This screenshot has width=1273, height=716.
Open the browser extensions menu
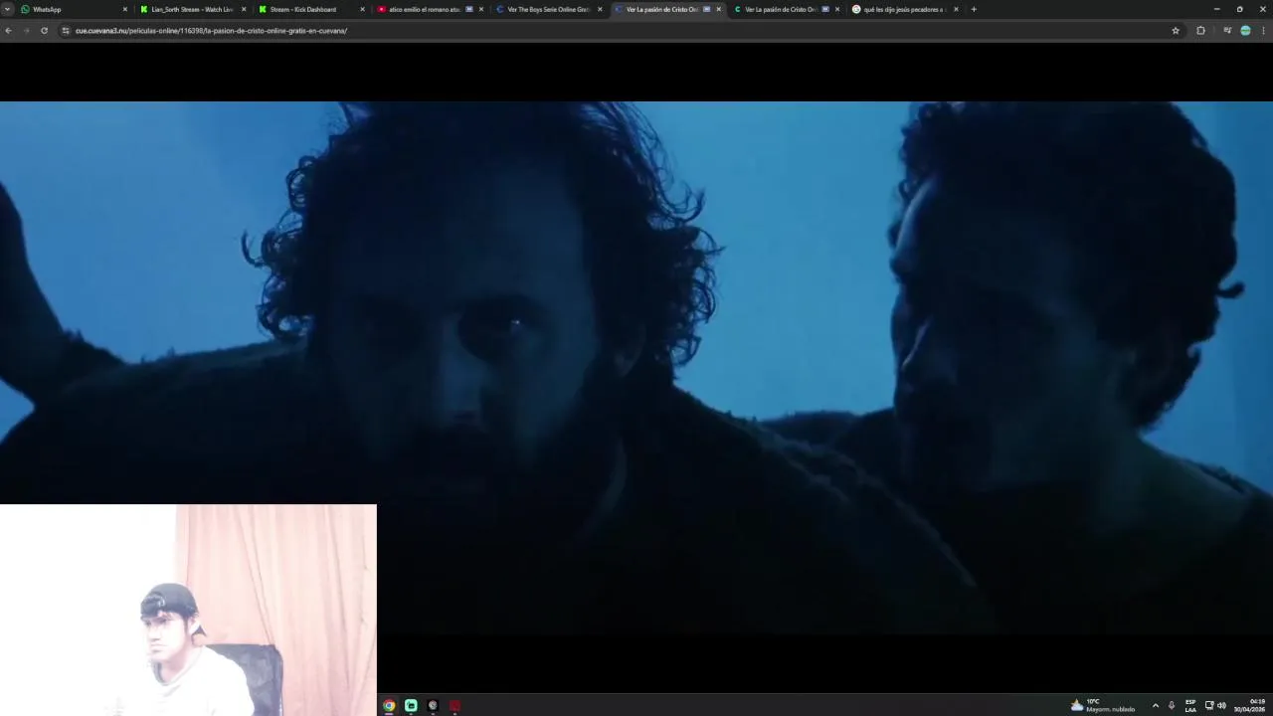[x=1200, y=31]
